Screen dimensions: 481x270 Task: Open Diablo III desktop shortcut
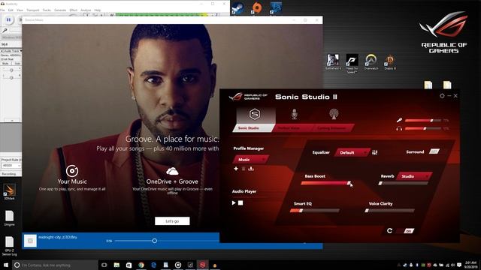[x=390, y=61]
